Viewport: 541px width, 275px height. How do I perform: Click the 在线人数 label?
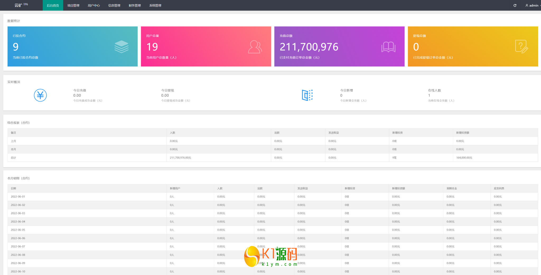pyautogui.click(x=434, y=90)
